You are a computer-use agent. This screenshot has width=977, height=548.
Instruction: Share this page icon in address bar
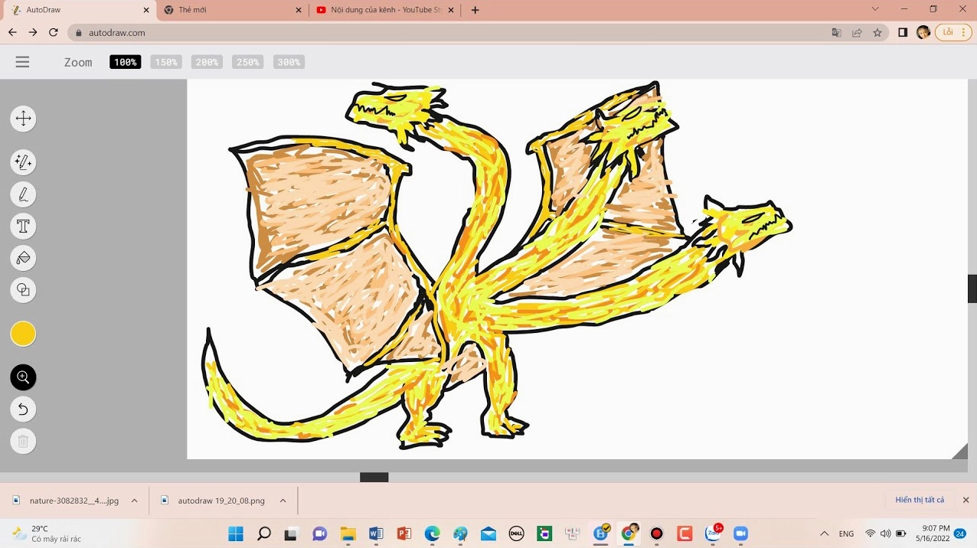pos(857,33)
